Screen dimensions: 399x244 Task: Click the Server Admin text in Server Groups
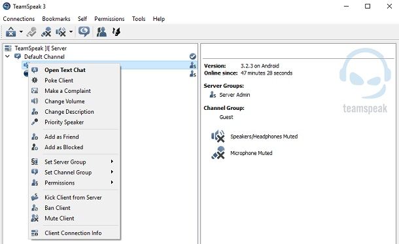click(x=235, y=95)
